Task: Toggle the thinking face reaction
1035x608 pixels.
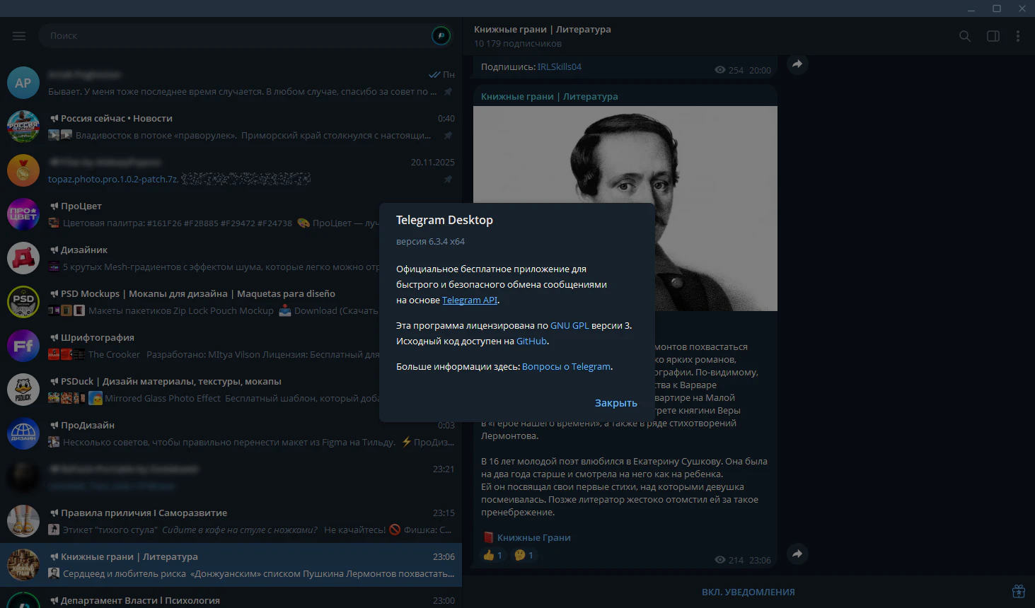Action: click(524, 556)
